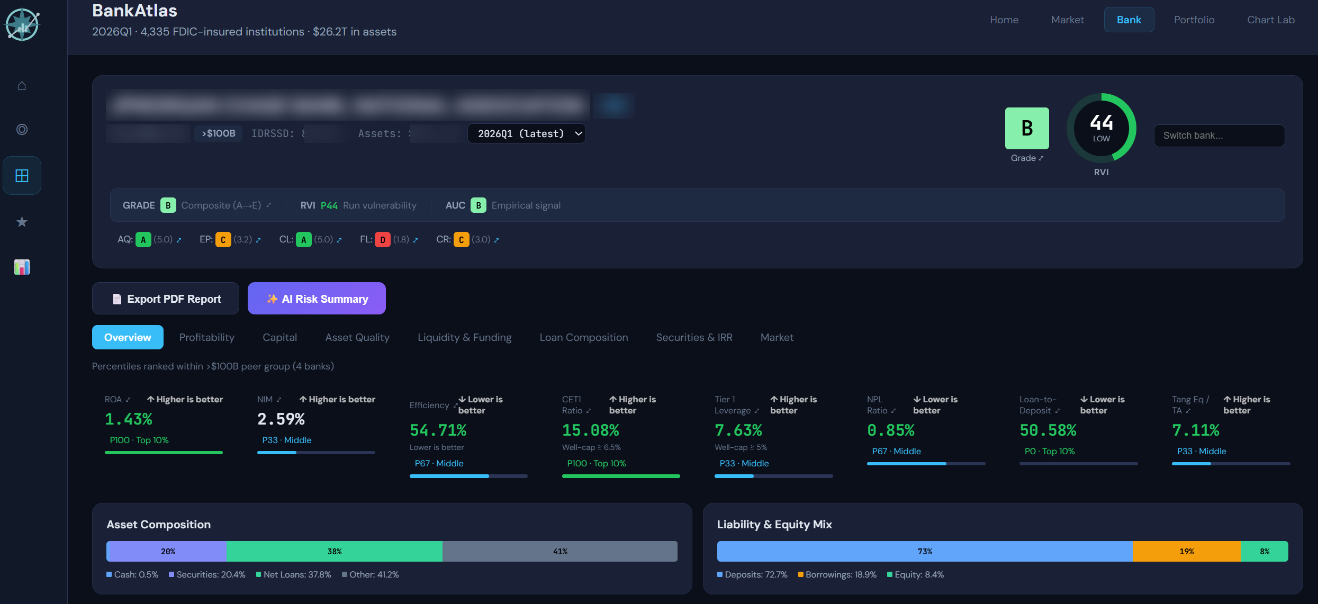Image resolution: width=1318 pixels, height=604 pixels.
Task: Click the Securities 20% asset segment
Action: (168, 551)
